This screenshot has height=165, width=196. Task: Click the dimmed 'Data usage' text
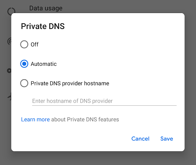click(x=46, y=8)
